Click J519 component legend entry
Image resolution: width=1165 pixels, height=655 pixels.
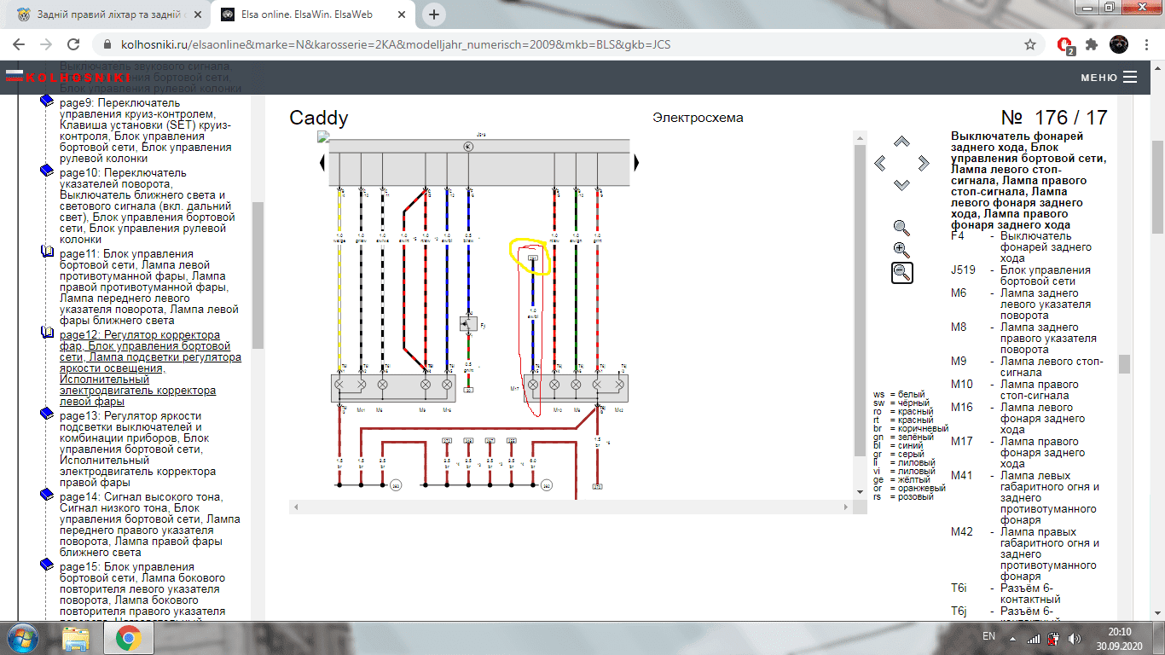[x=1028, y=275]
